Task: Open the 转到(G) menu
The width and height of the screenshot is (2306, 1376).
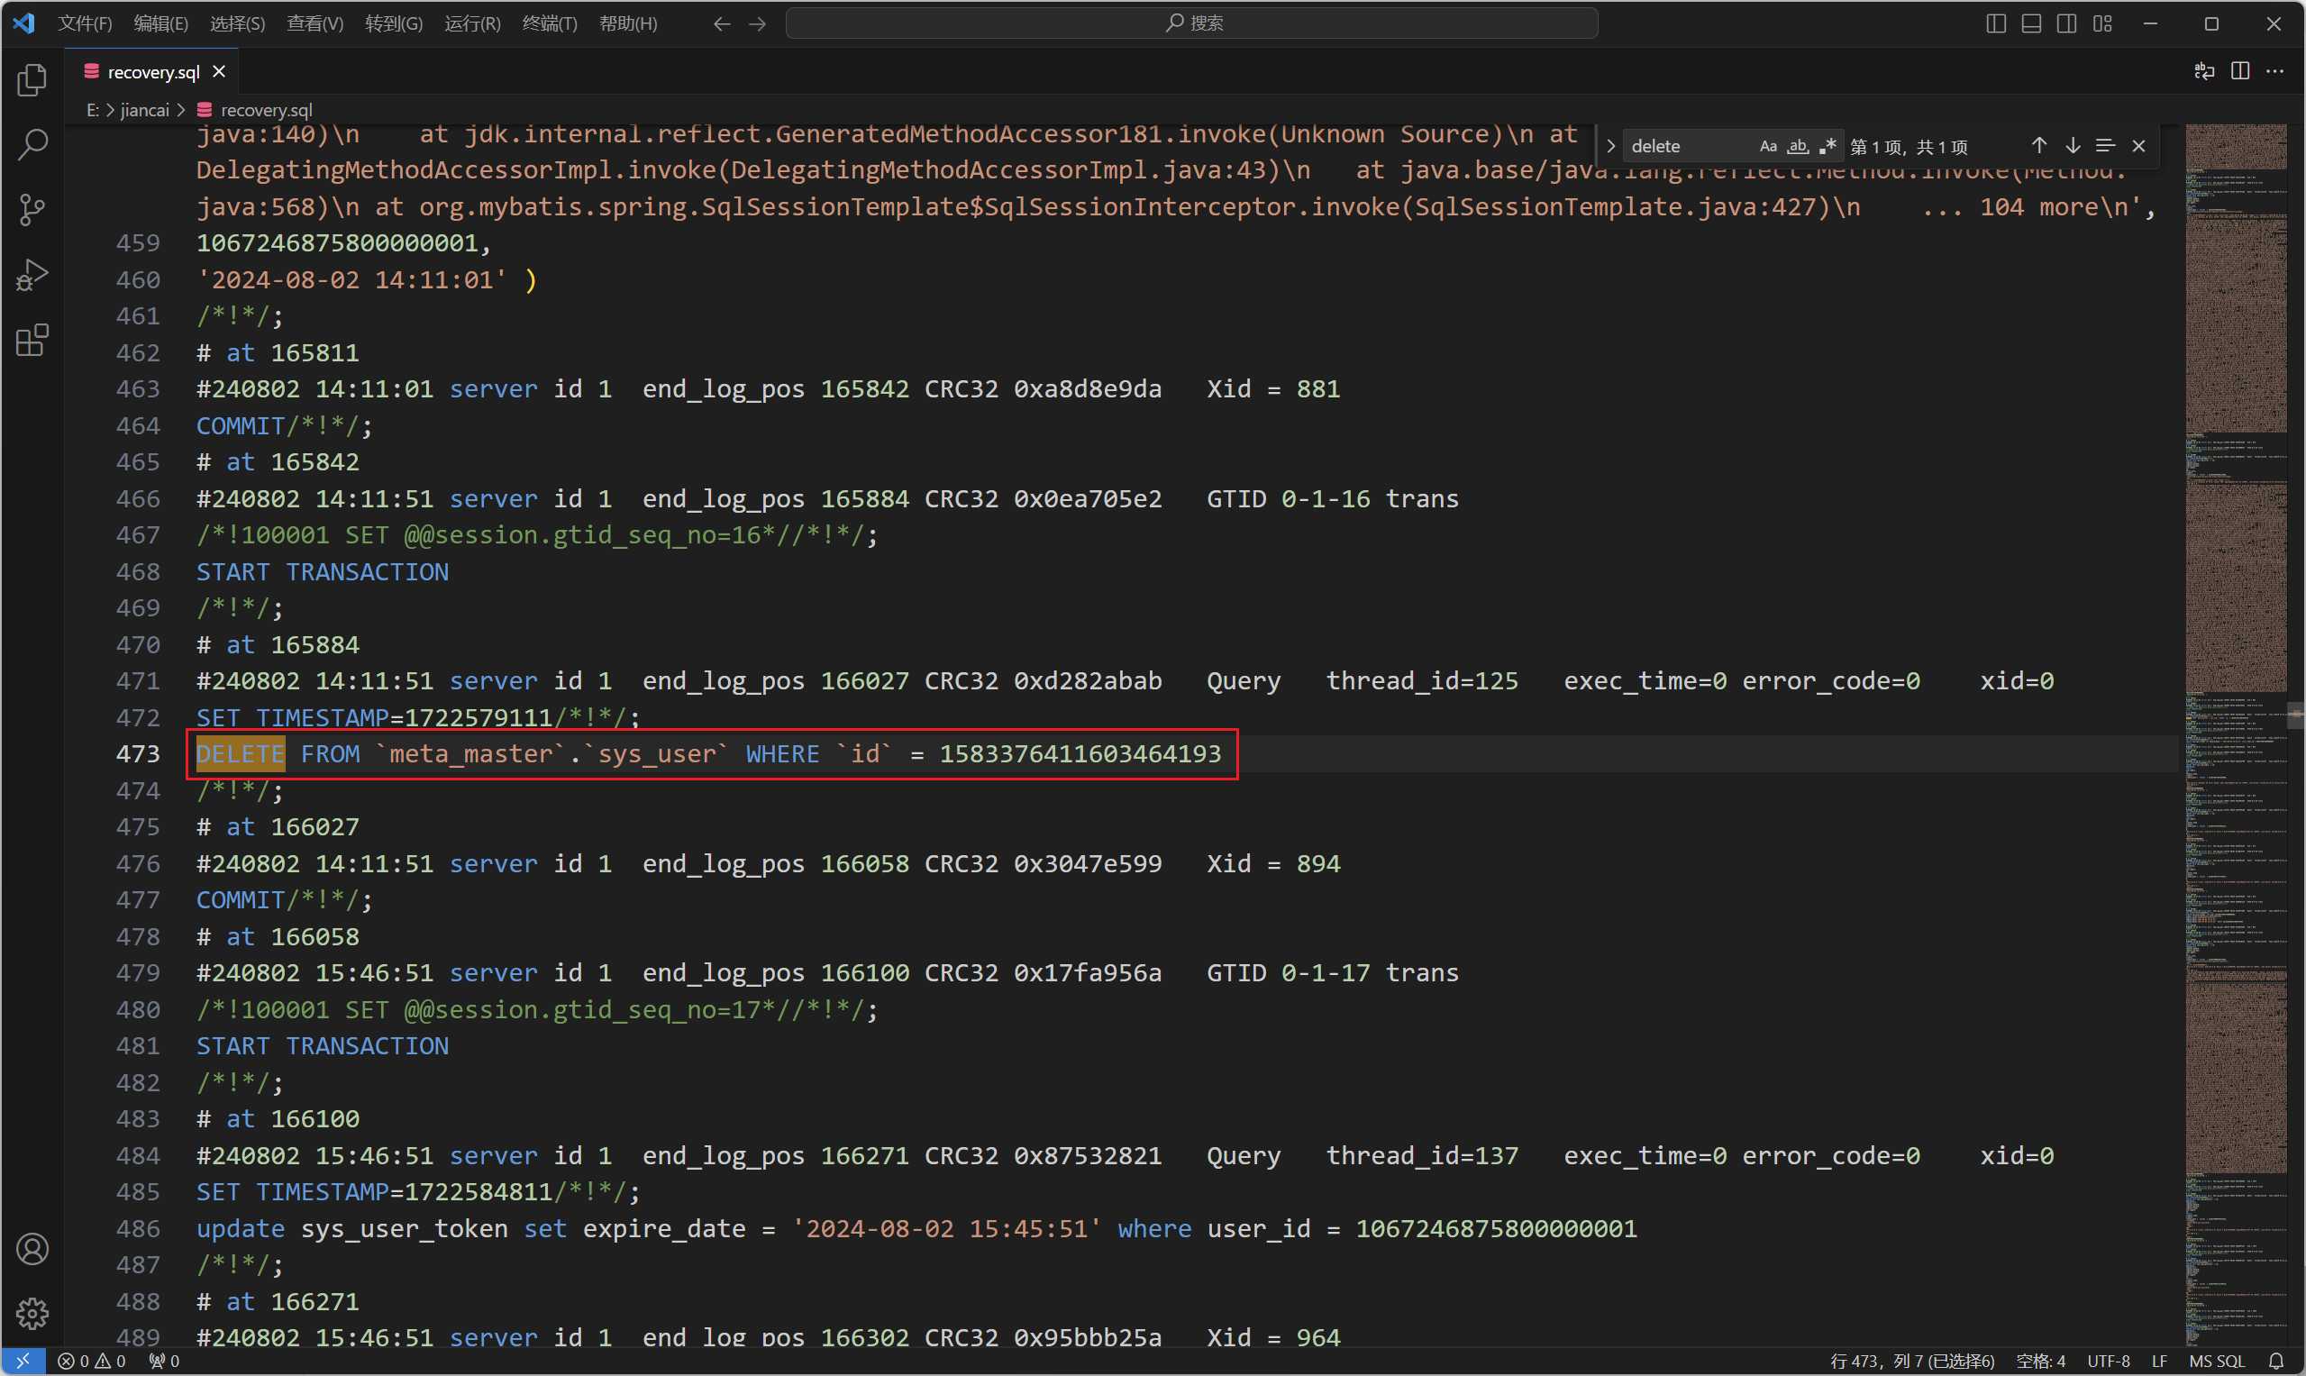Action: point(393,23)
